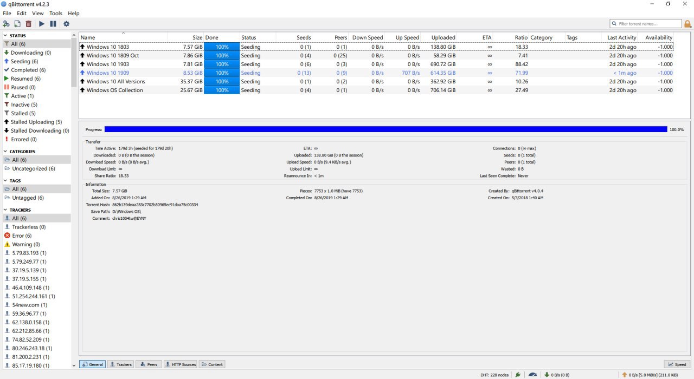This screenshot has height=379, width=694.
Task: Select the Seeding (6) status filter
Action: 24,61
